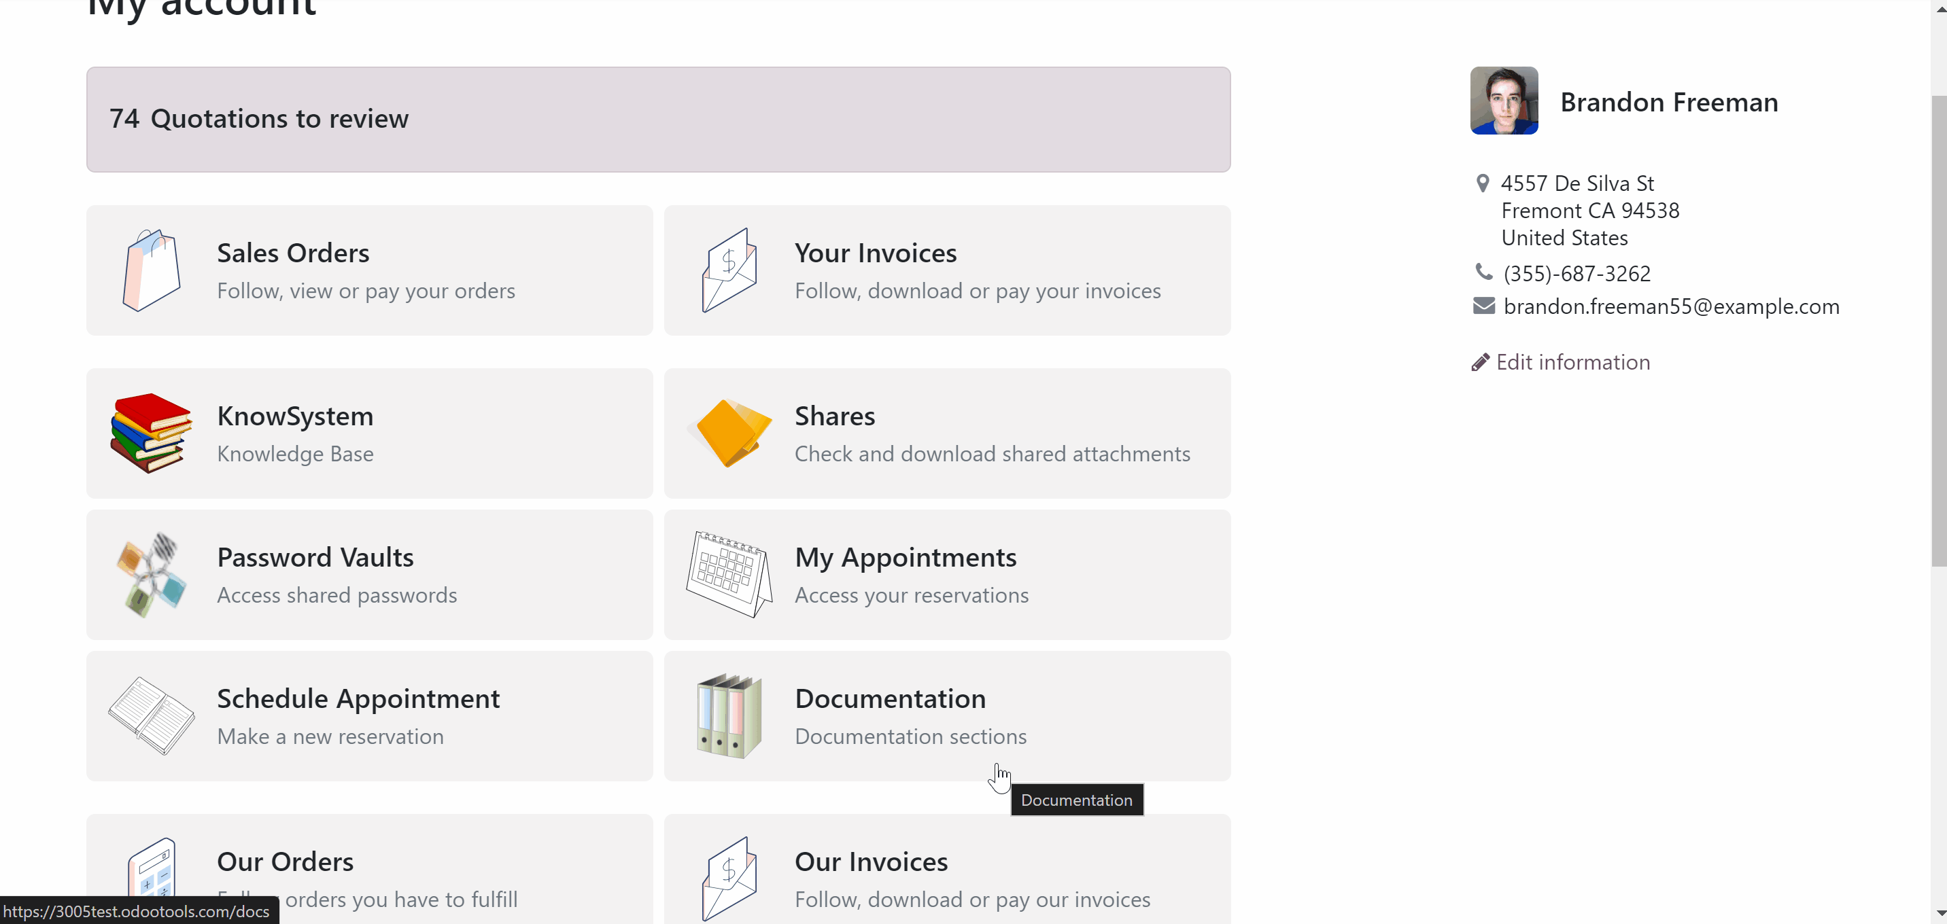Click the KnowSystem stacked books icon
The image size is (1947, 924).
[151, 433]
